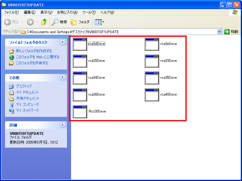The height and width of the screenshot is (181, 242).
Task: Click the rca400.exe file icon
Action: click(x=152, y=95)
